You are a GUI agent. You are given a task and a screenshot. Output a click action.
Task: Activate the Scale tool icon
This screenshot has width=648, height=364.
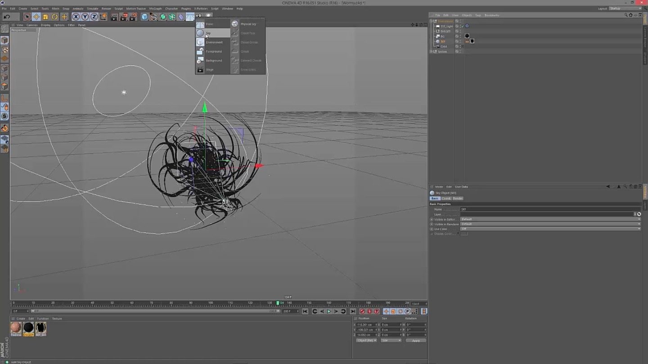(x=45, y=17)
